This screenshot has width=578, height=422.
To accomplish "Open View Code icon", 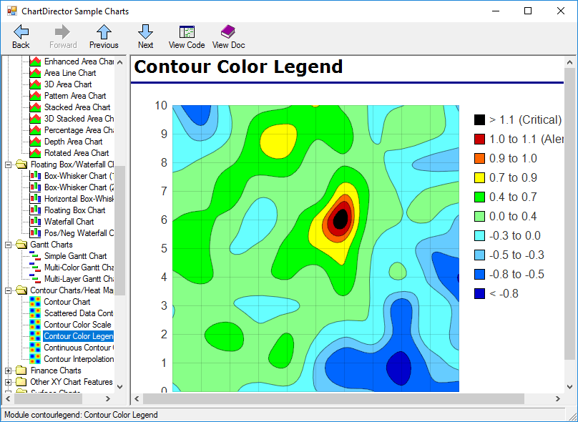I will pyautogui.click(x=187, y=31).
